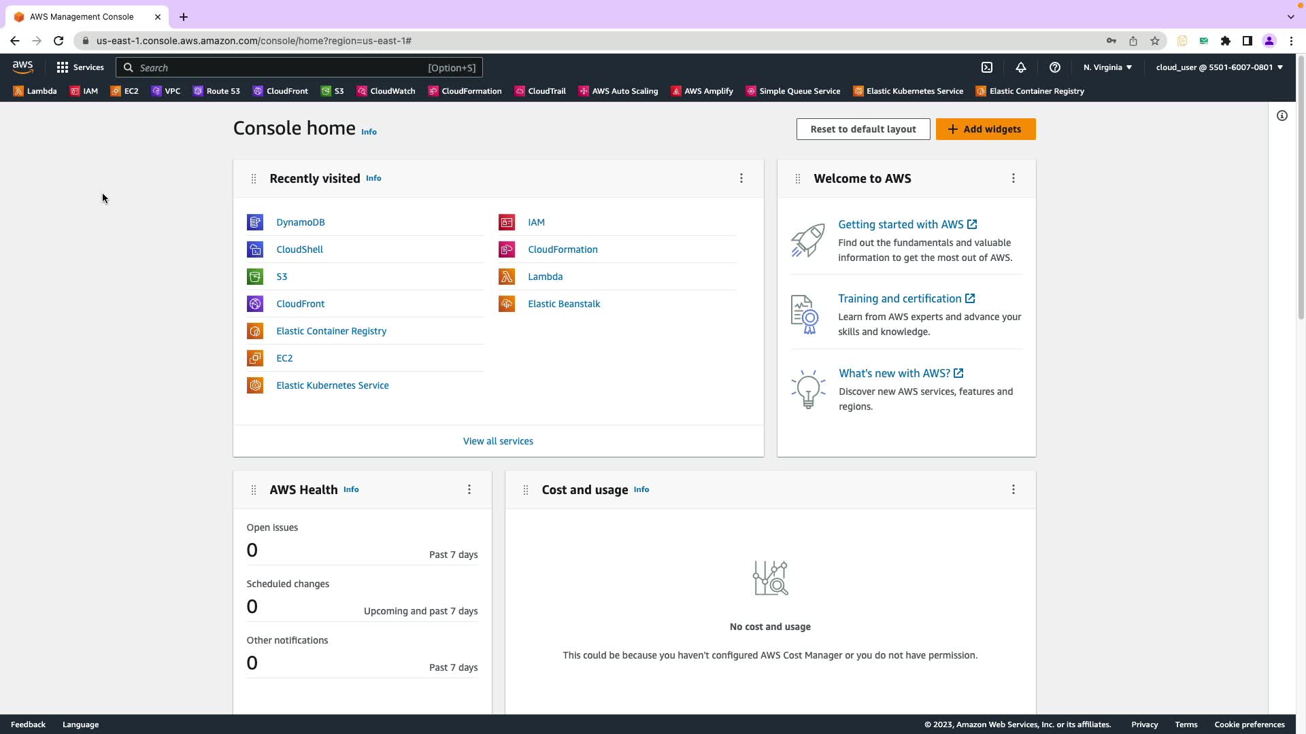Click the Elastic Beanstalk service icon
This screenshot has height=734, width=1306.
[x=507, y=304]
